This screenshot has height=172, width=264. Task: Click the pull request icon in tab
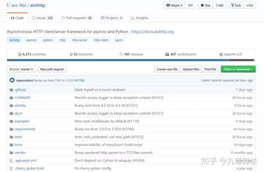[x=63, y=18]
